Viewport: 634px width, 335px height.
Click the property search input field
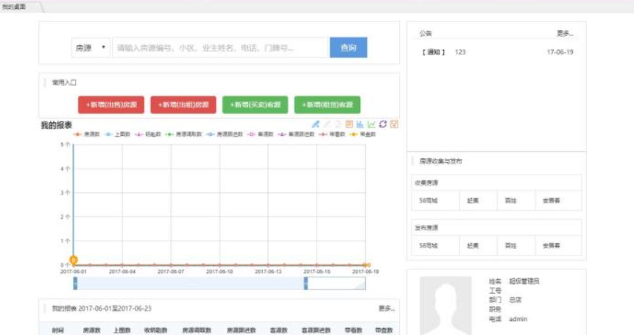(219, 48)
